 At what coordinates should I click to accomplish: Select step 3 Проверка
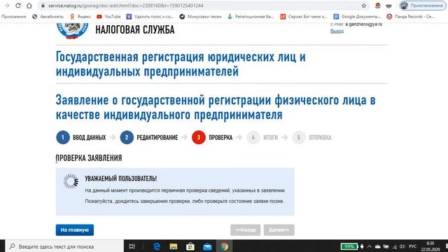[x=212, y=137]
